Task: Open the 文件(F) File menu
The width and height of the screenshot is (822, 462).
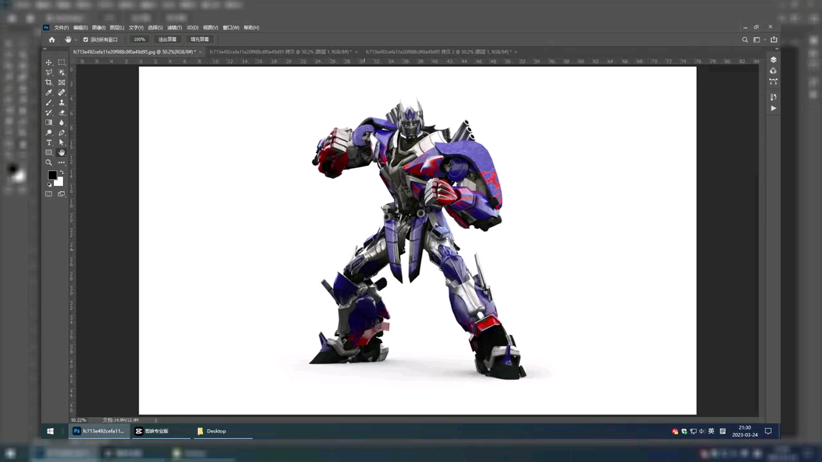Action: tap(62, 28)
